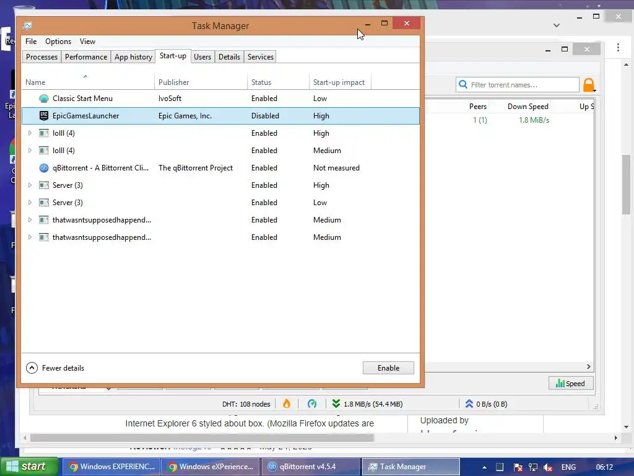Click the chevron dropdown in background window
Viewport: 634px width, 476px height.
click(557, 25)
